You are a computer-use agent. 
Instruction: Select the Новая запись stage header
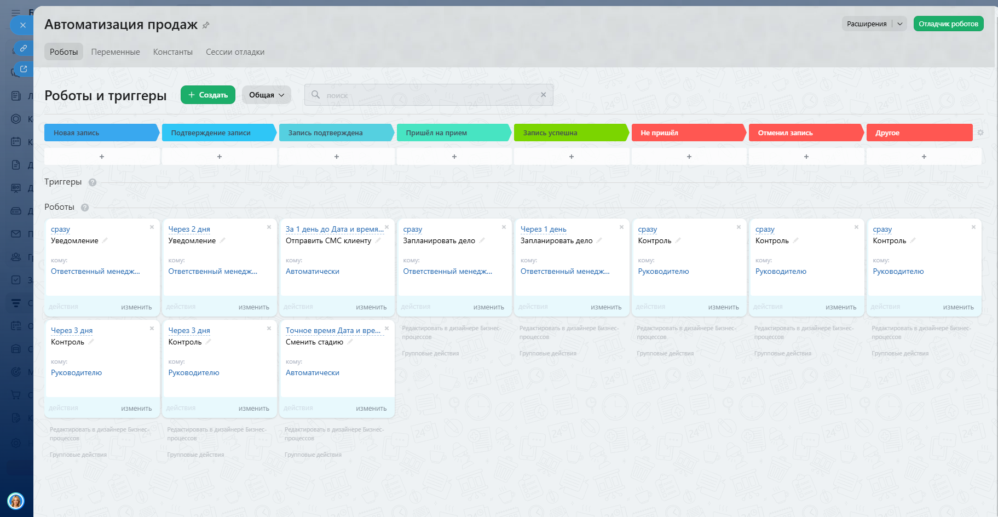[x=102, y=133]
